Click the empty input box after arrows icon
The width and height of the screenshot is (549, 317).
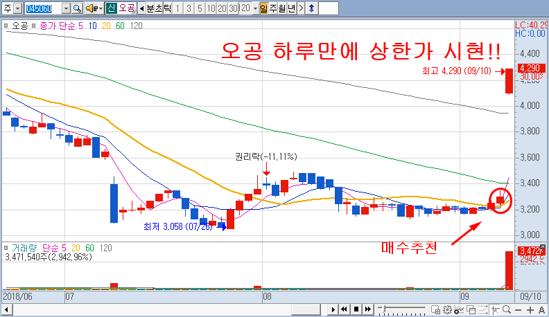(x=329, y=8)
